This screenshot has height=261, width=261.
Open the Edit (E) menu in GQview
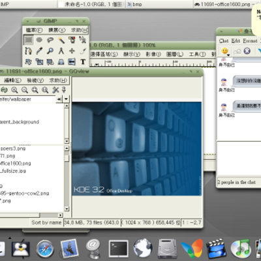tap(12, 80)
